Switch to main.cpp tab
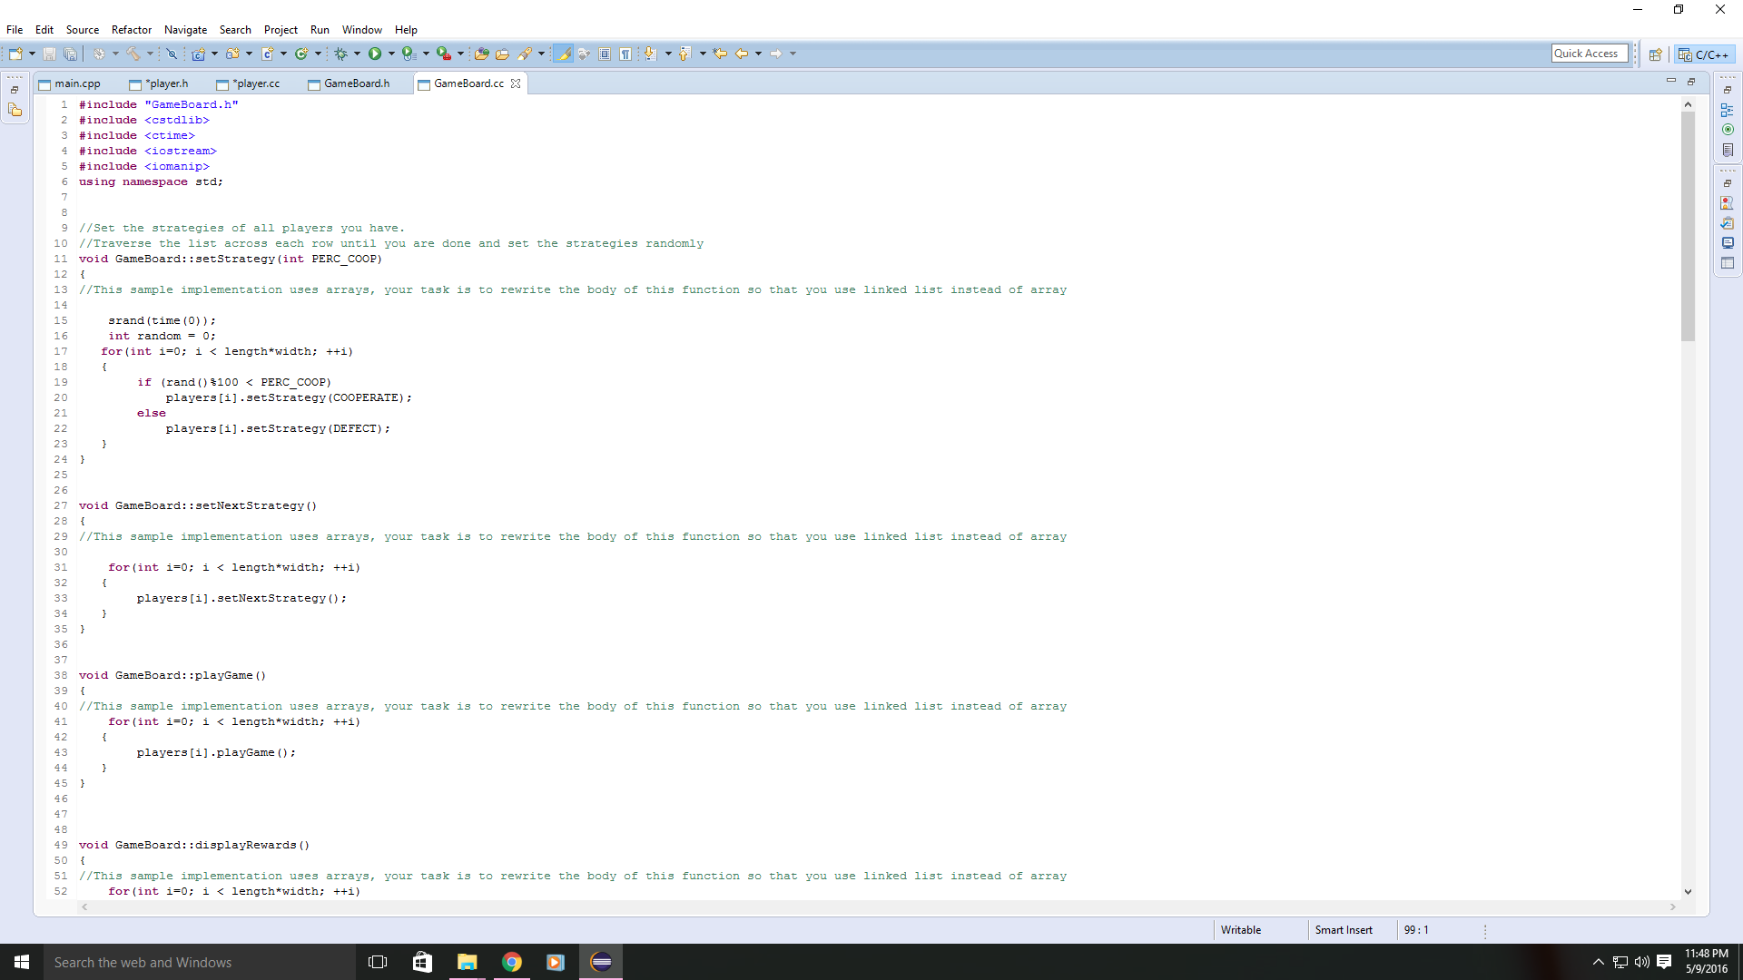This screenshot has height=980, width=1743. click(x=76, y=83)
